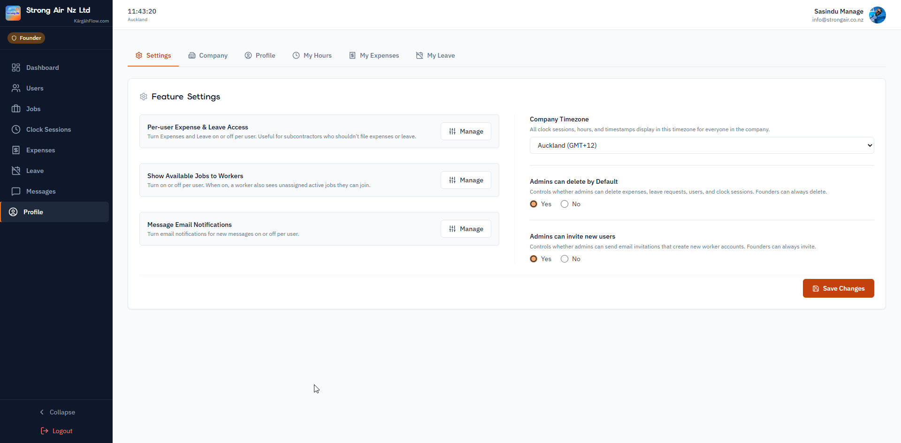The image size is (901, 443).
Task: Click the Settings gear icon in tab bar
Action: [x=139, y=55]
